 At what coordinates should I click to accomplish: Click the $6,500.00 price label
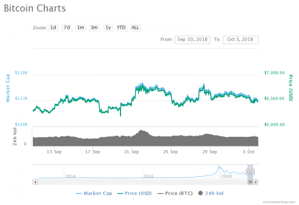[x=275, y=99]
